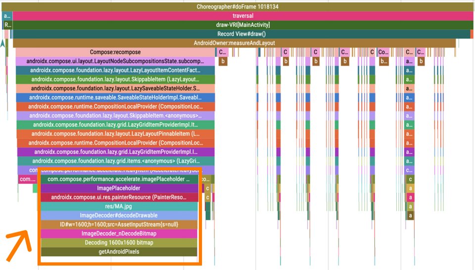
Task: Select the lazy.grid.items.<anonymous> slice
Action: point(115,161)
